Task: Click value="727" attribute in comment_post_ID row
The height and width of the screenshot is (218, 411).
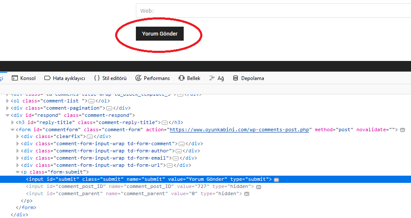Action: point(193,186)
